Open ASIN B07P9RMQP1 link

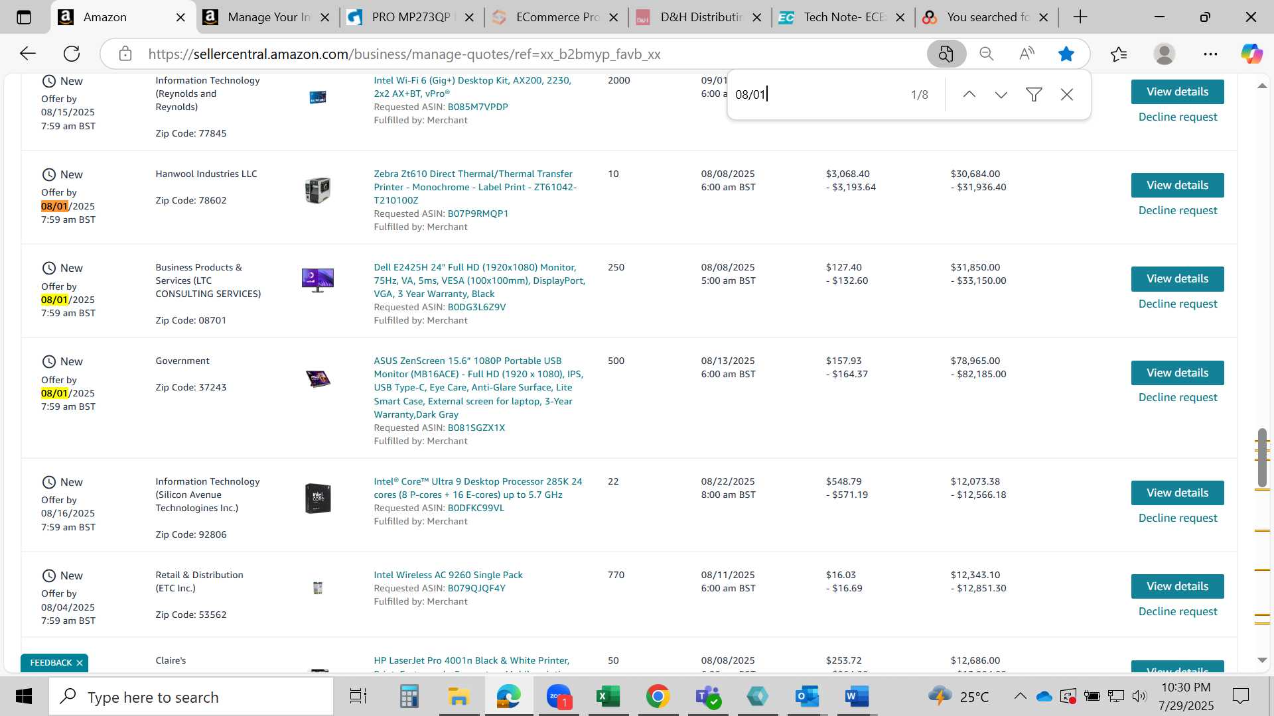pyautogui.click(x=478, y=213)
